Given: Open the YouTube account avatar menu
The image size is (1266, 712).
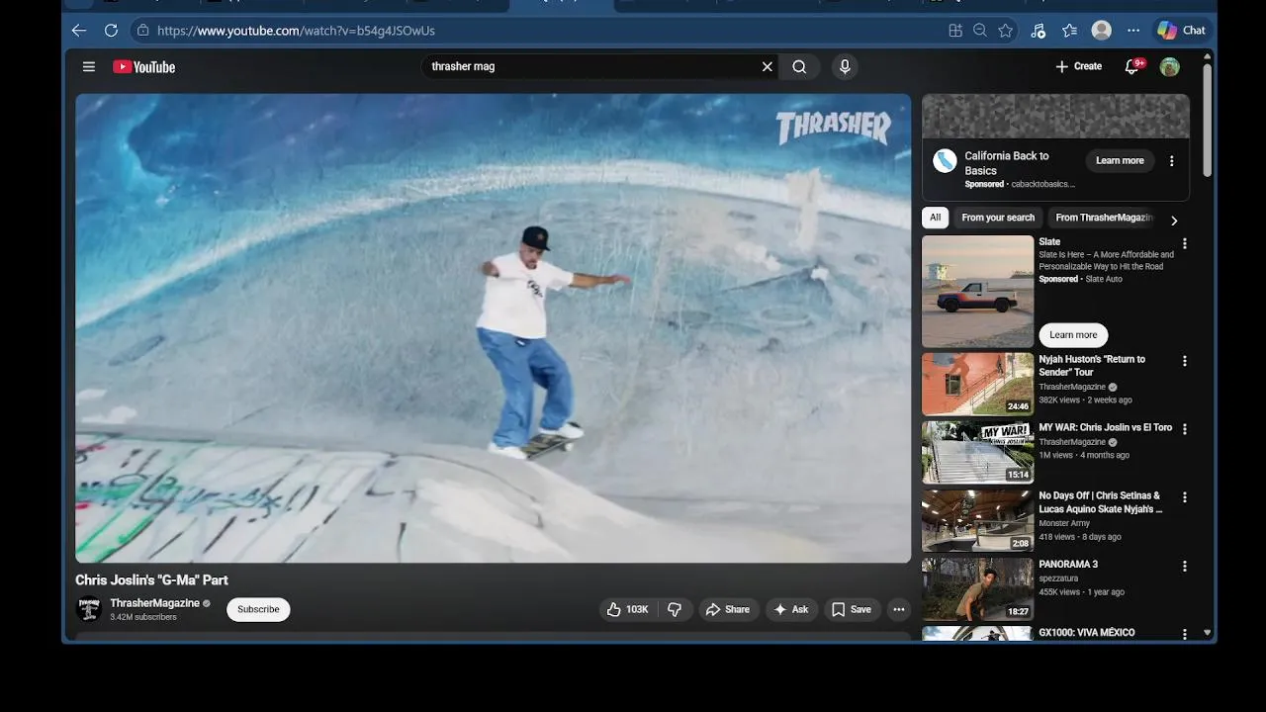Looking at the screenshot, I should 1169,66.
